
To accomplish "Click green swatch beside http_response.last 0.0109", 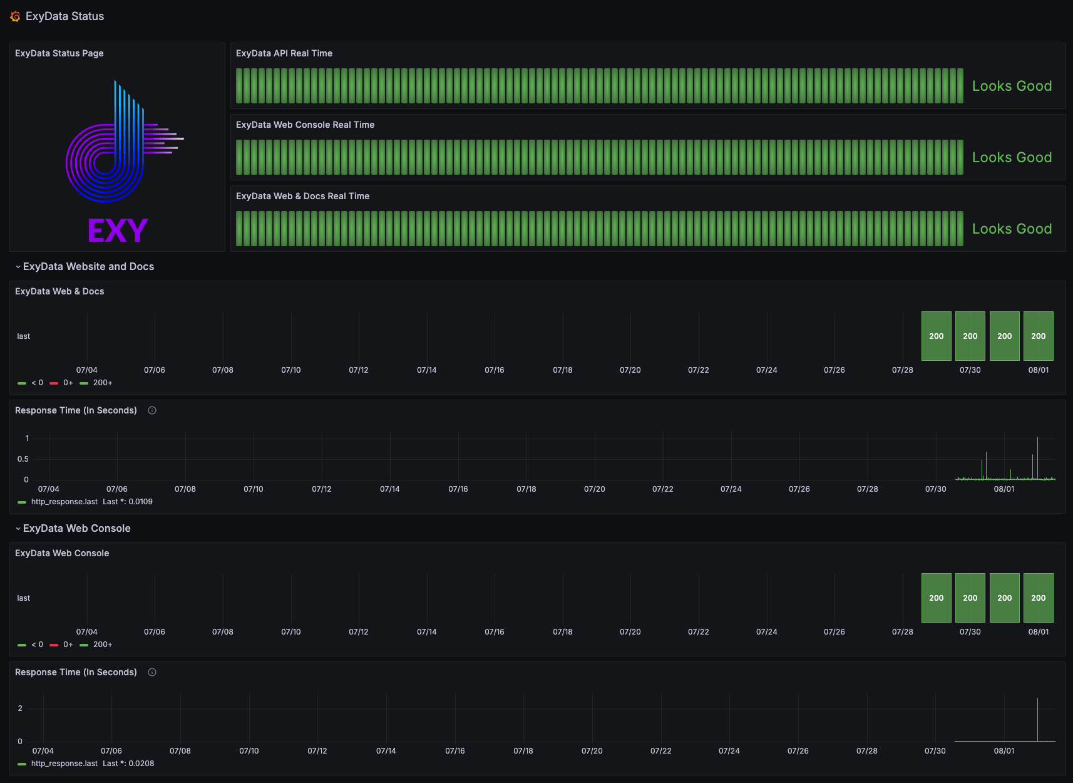I will click(22, 502).
